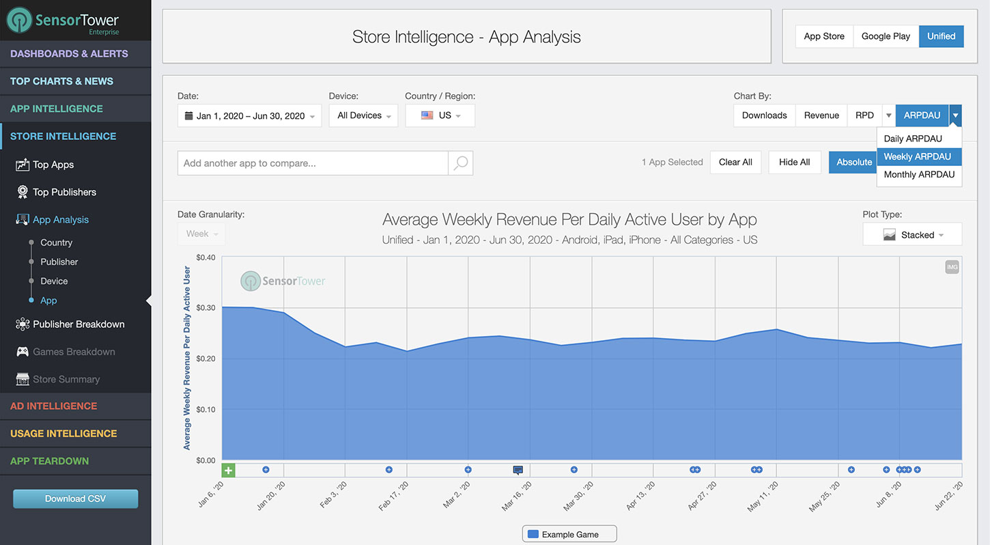Image resolution: width=990 pixels, height=545 pixels.
Task: Open the date range picker
Action: [x=249, y=115]
